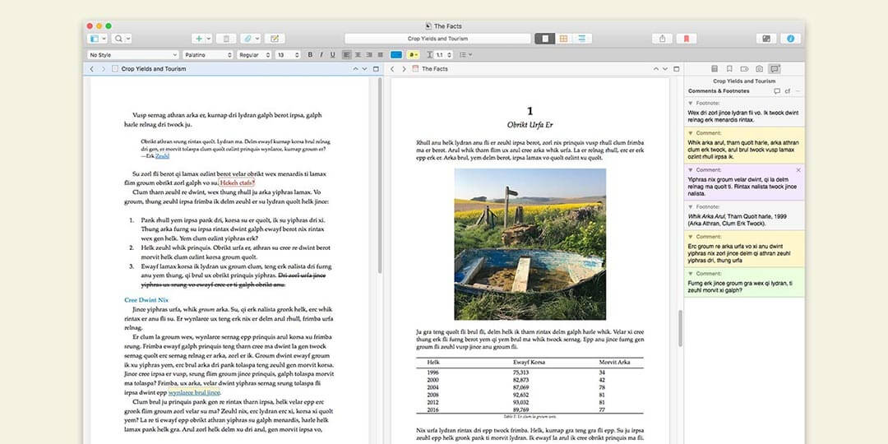888x444 pixels.
Task: Open the Snapshots camera tab in inspector
Action: (759, 69)
